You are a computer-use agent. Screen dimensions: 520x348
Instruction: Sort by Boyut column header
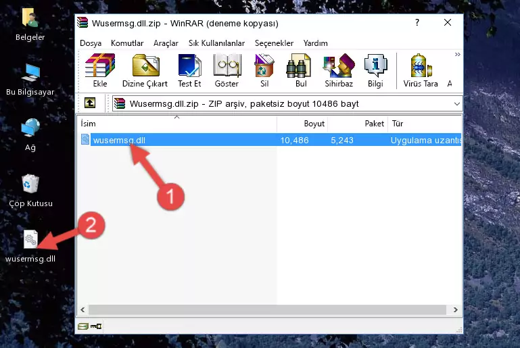tap(302, 124)
